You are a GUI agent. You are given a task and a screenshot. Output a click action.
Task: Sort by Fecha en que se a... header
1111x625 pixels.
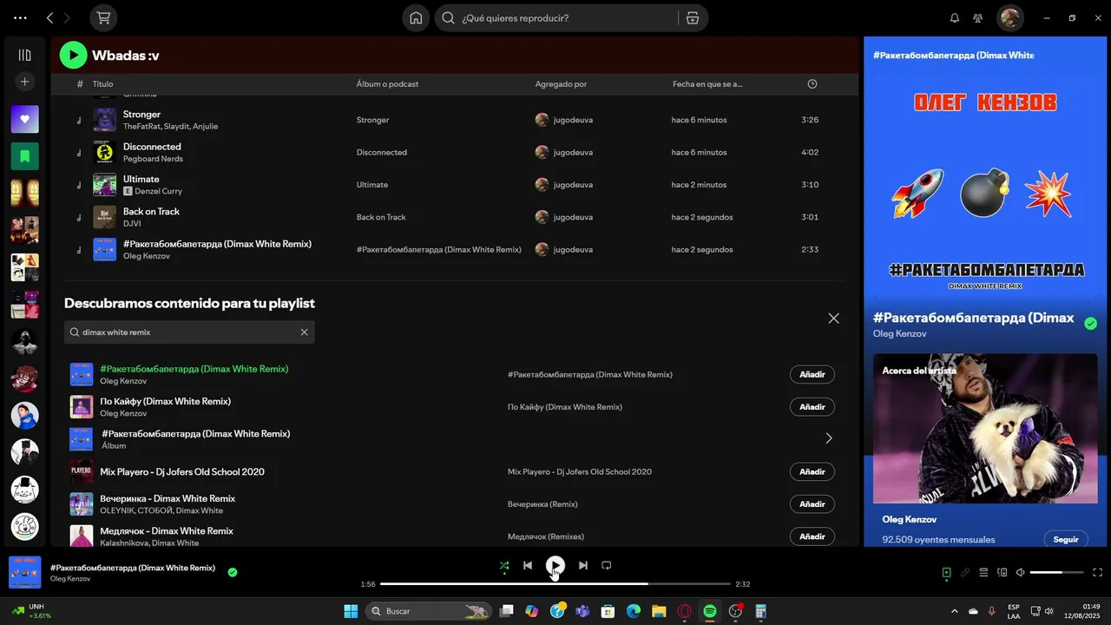[707, 84]
